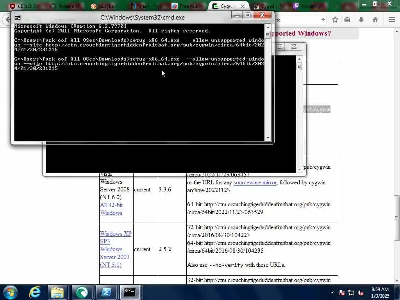Open the All 32-bit Windows link
This screenshot has width=400, height=300.
click(111, 209)
